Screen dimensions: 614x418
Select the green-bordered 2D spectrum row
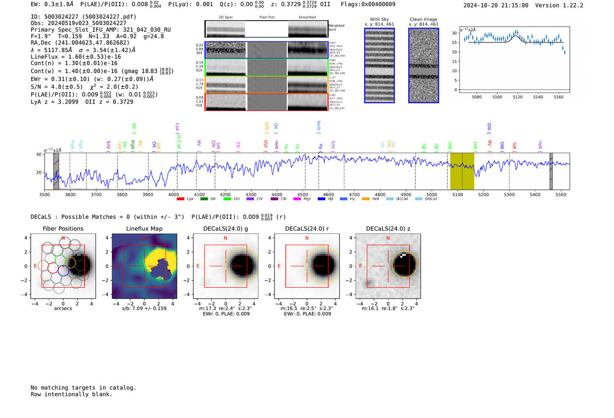click(266, 68)
